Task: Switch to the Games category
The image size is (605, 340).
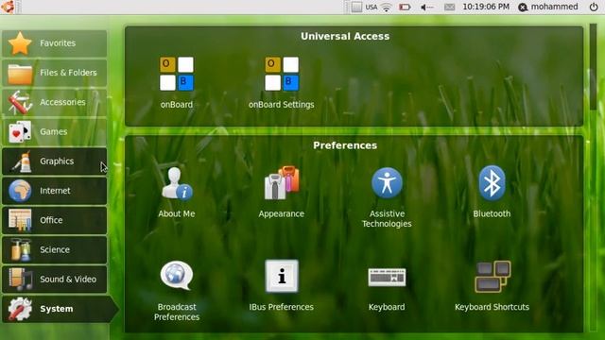Action: (55, 132)
